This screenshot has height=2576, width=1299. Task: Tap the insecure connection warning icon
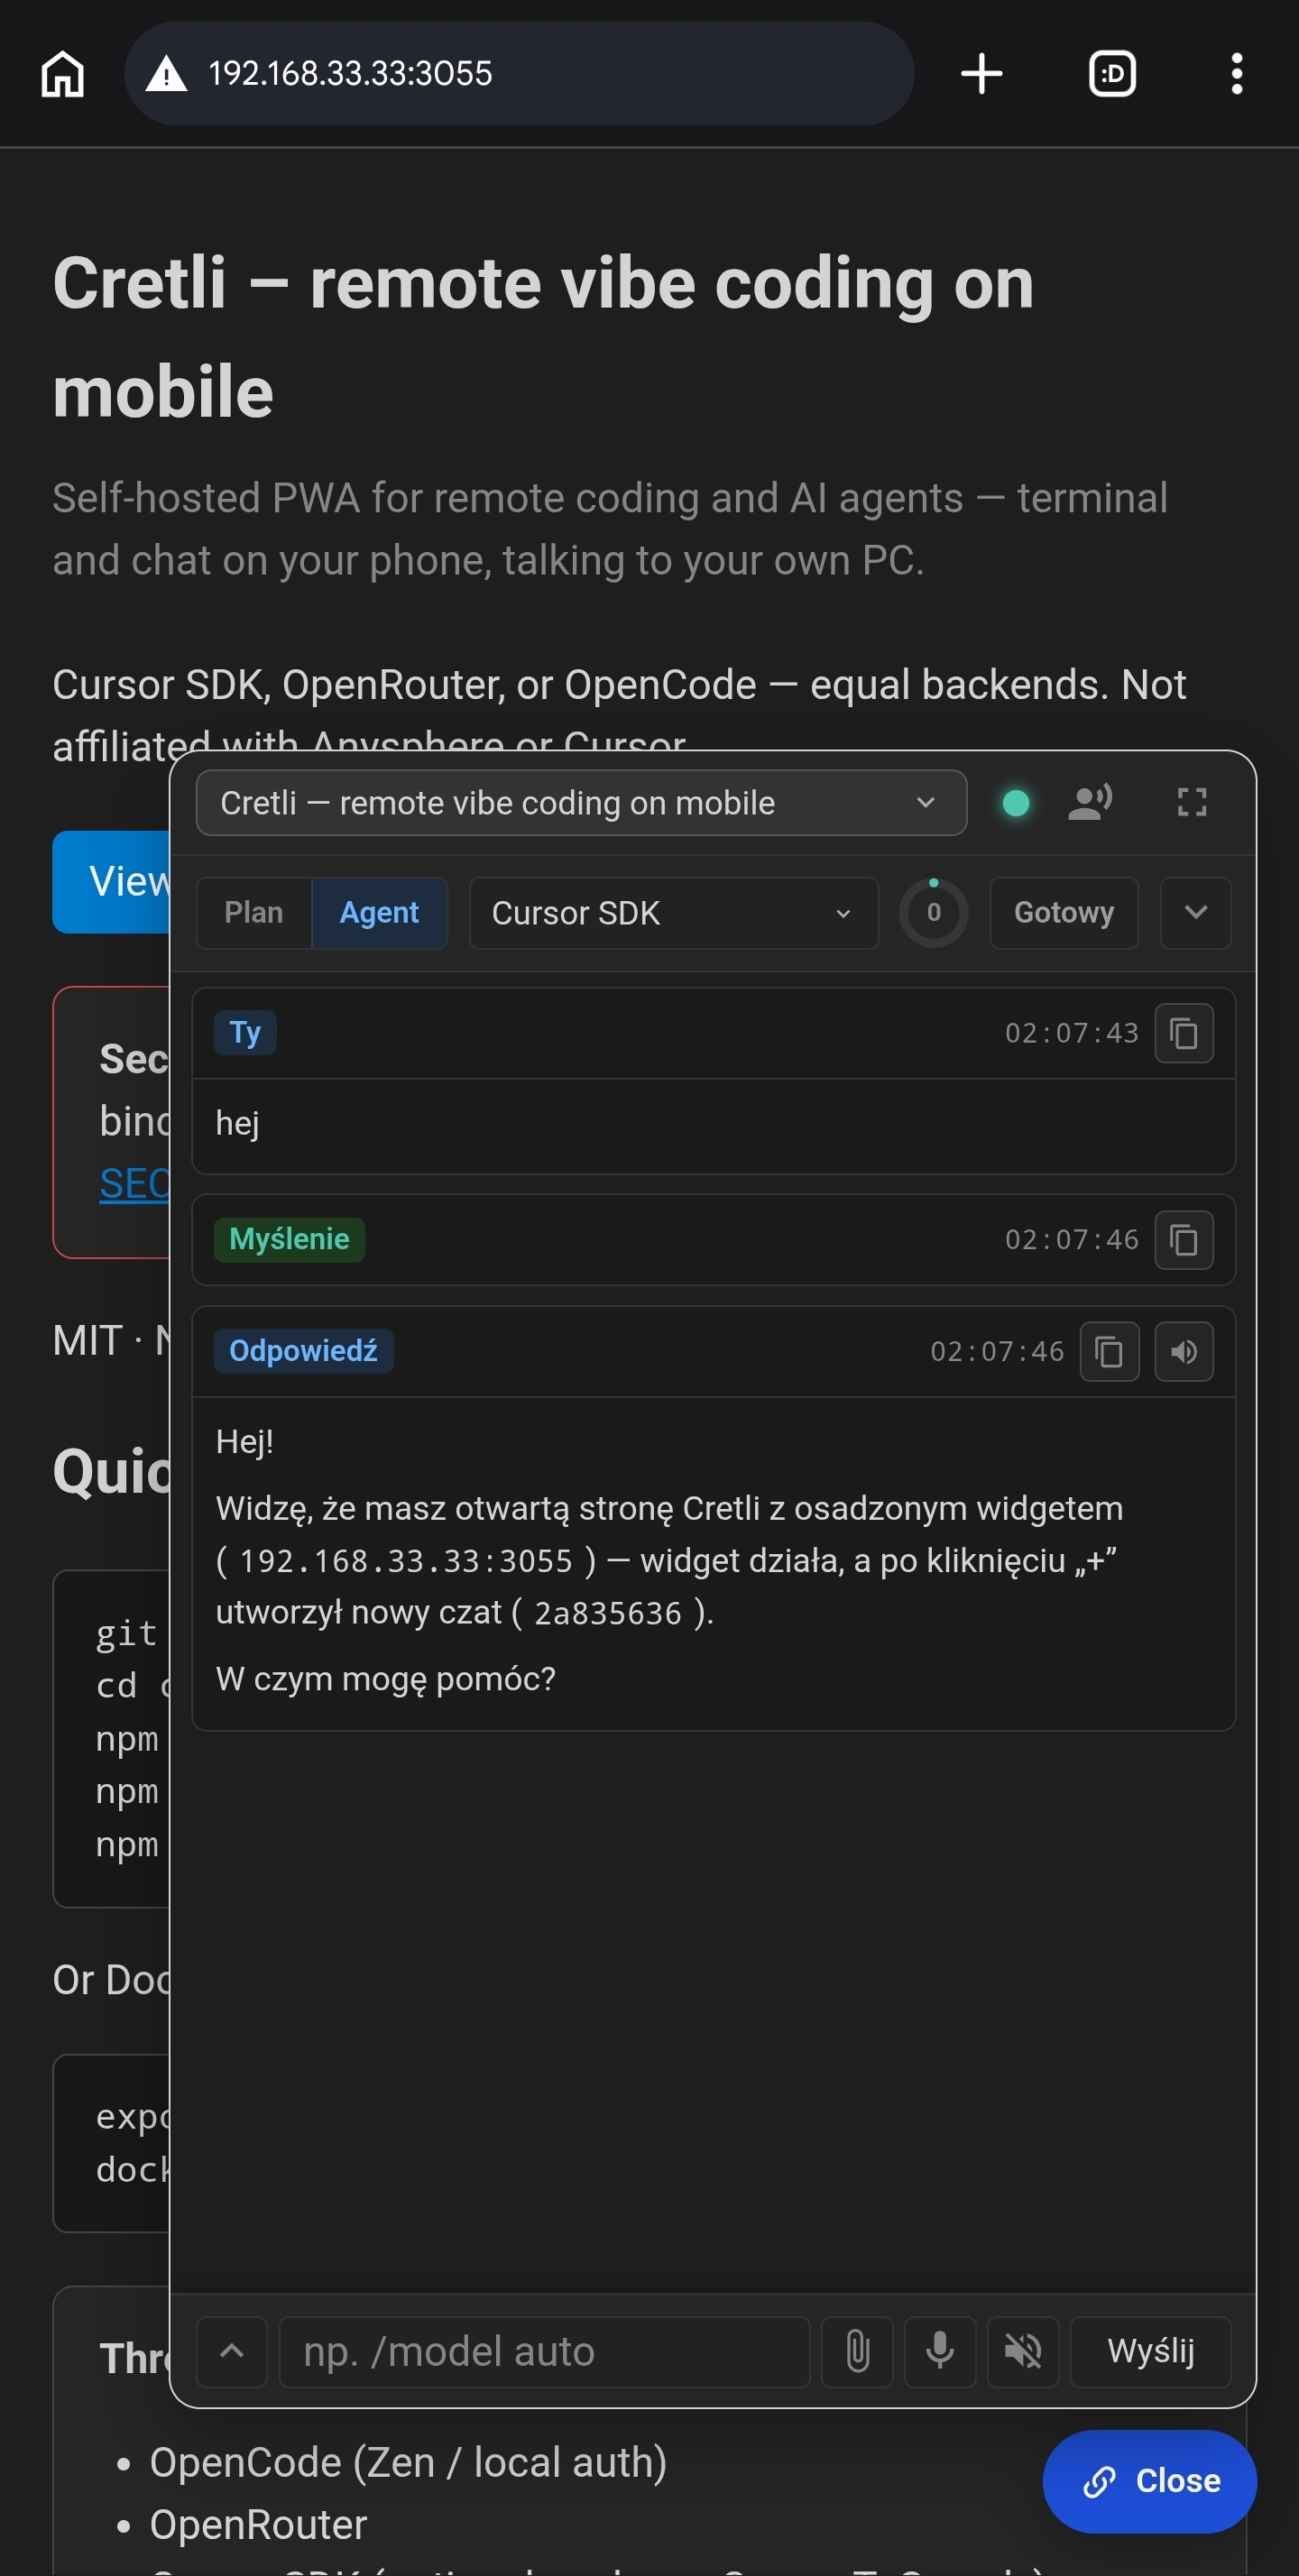166,74
